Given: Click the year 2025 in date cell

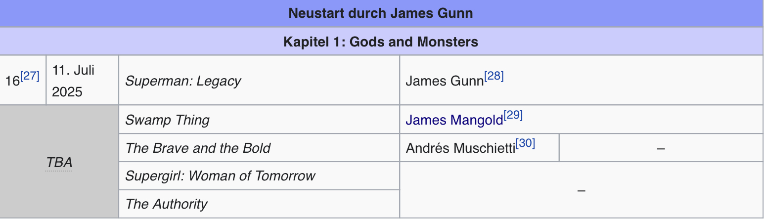Looking at the screenshot, I should click(x=67, y=92).
